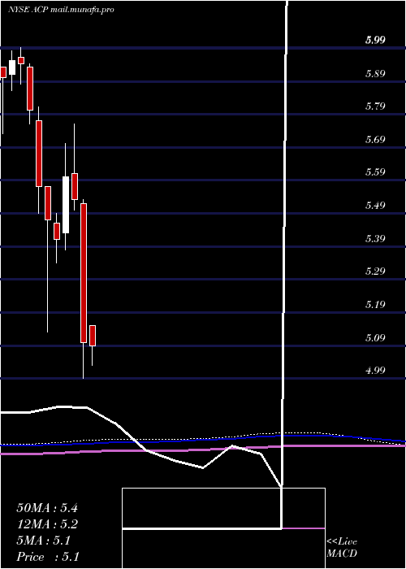This screenshot has width=406, height=569.
Task: Click the 5MA : 5.1 readout
Action: coord(44,541)
